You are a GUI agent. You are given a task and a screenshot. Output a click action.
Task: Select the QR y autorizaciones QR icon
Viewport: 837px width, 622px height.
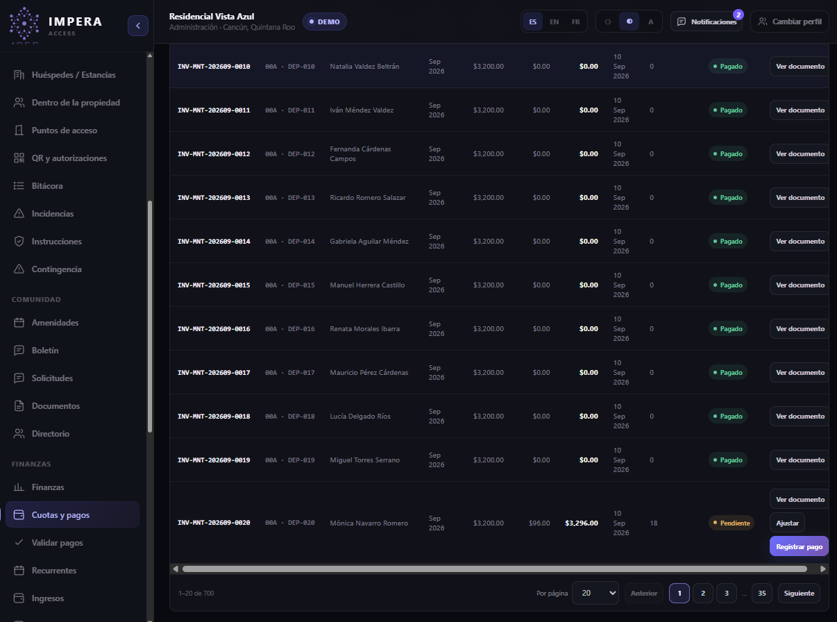[19, 158]
